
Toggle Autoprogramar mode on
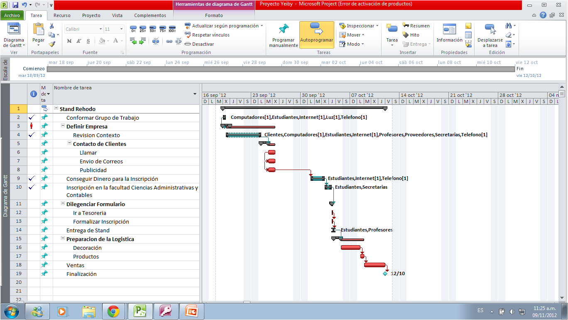pyautogui.click(x=316, y=35)
